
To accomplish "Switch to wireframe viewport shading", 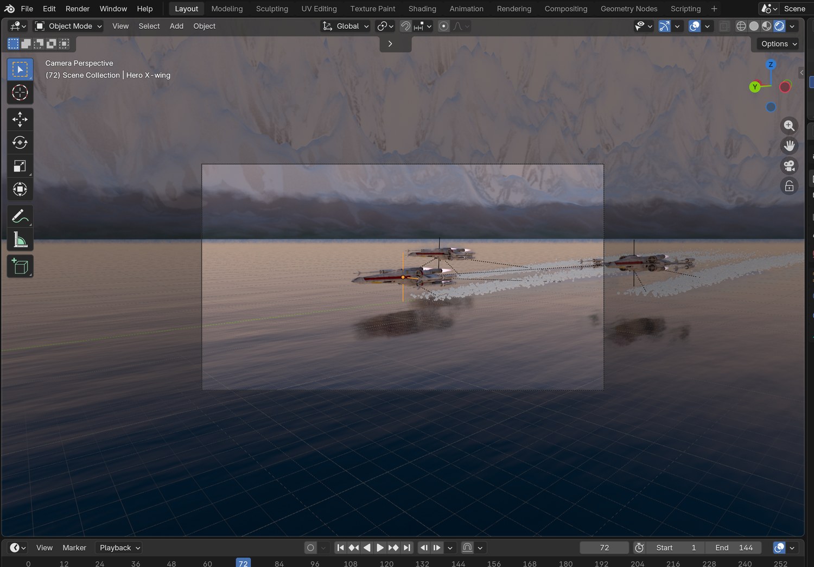I will [741, 26].
